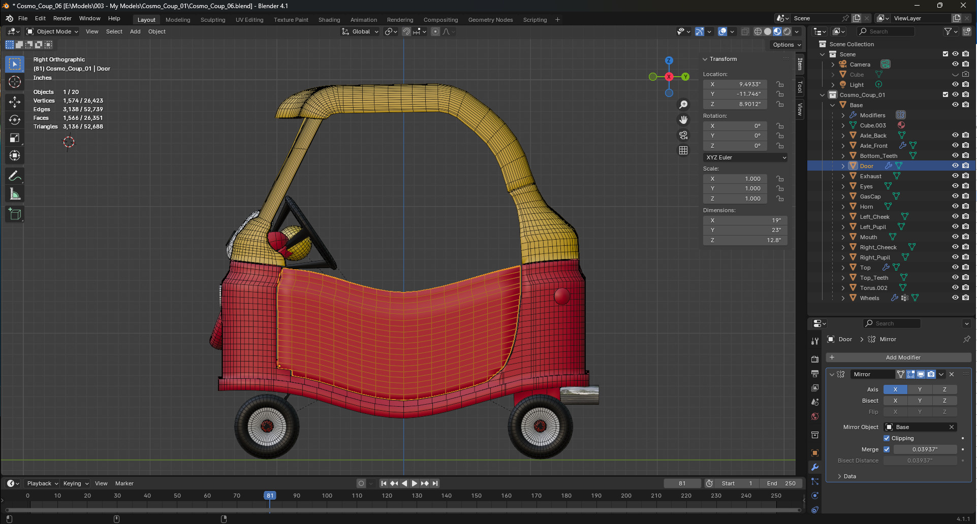Toggle X-Ray display

coord(745,31)
